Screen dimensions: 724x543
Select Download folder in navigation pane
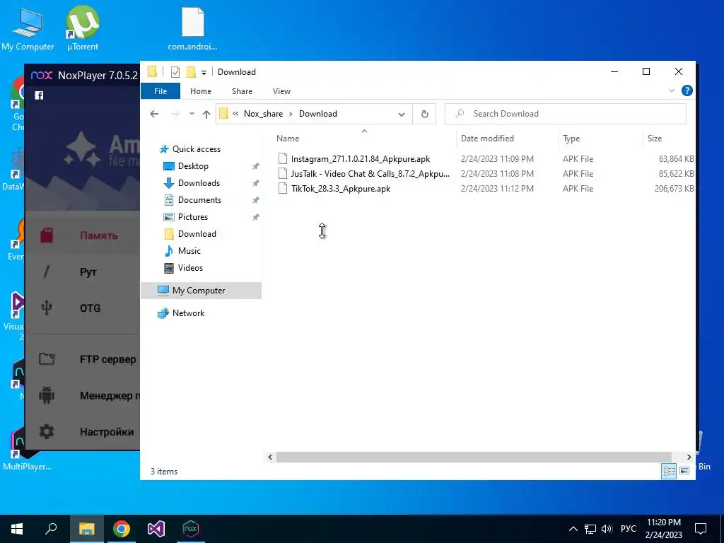pos(197,233)
